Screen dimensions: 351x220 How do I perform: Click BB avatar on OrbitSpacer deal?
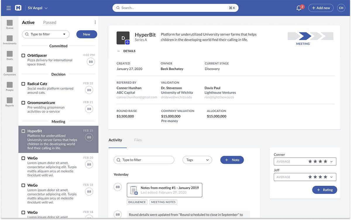91,62
